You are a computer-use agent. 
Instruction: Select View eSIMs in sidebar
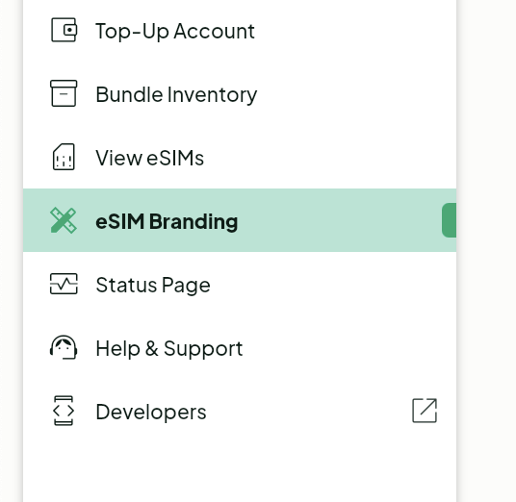(x=150, y=158)
